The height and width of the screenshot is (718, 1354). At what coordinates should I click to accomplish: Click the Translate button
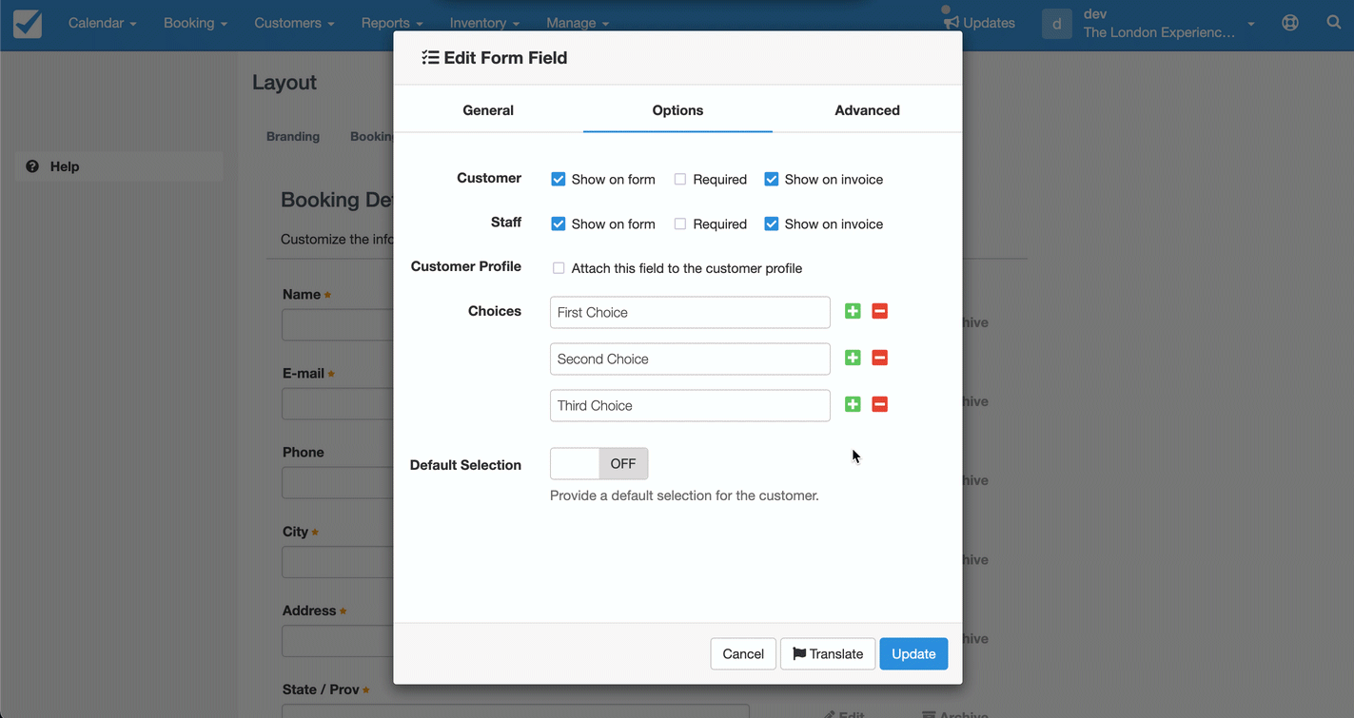(x=828, y=653)
